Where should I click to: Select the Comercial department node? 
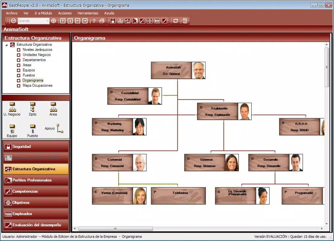click(119, 162)
